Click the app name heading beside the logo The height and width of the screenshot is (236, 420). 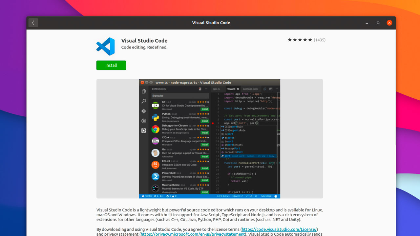(144, 41)
